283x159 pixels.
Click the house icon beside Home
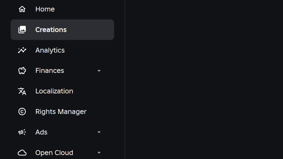click(x=22, y=9)
